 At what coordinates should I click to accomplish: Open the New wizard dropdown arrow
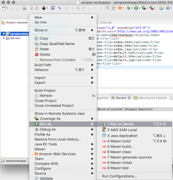coord(7,8)
